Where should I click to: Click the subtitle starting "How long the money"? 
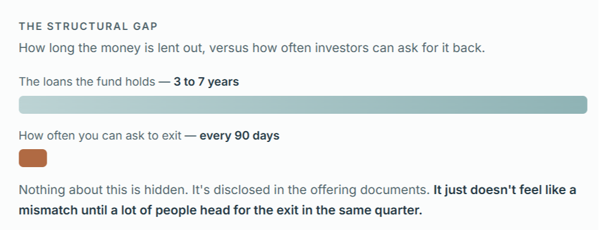[x=252, y=48]
